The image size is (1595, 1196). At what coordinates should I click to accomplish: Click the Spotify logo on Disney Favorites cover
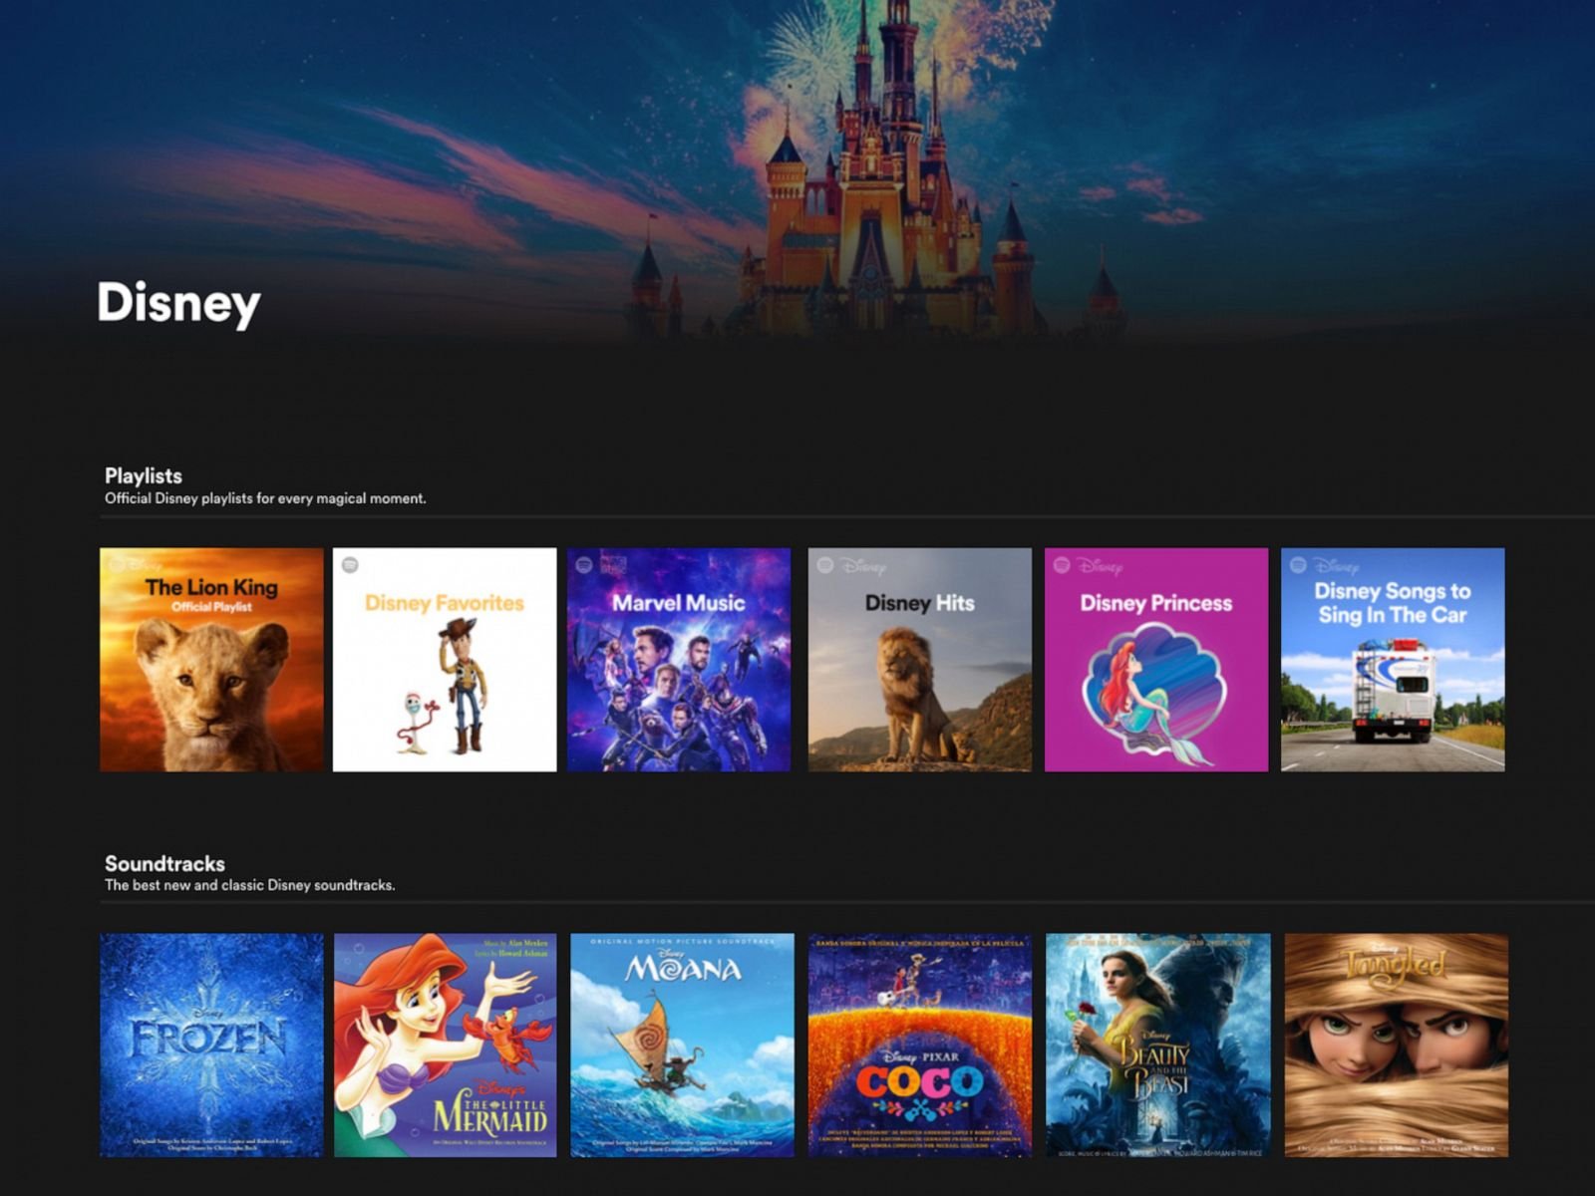click(348, 563)
